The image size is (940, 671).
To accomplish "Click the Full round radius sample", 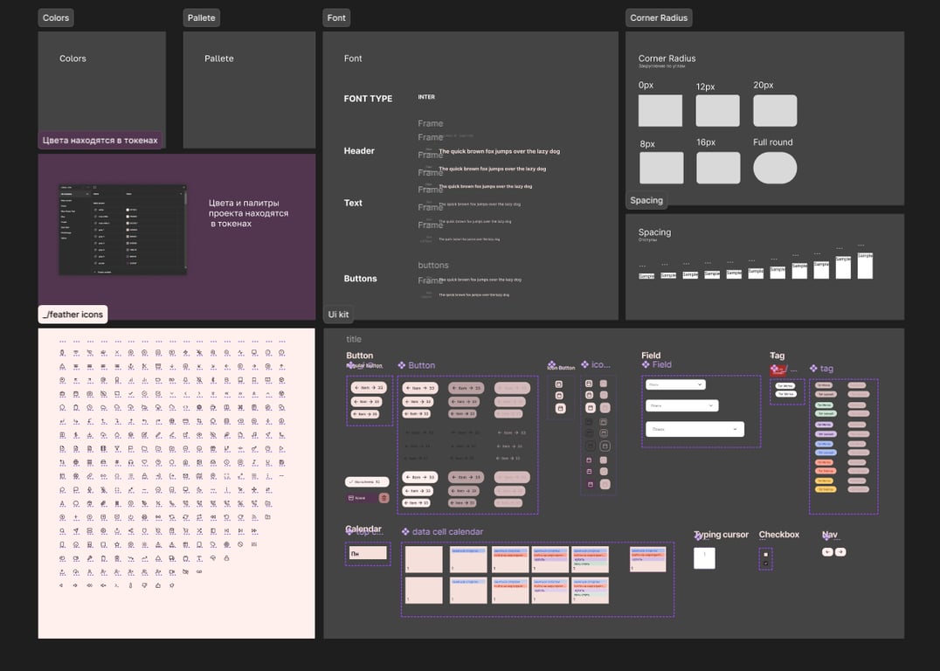I will pyautogui.click(x=775, y=168).
